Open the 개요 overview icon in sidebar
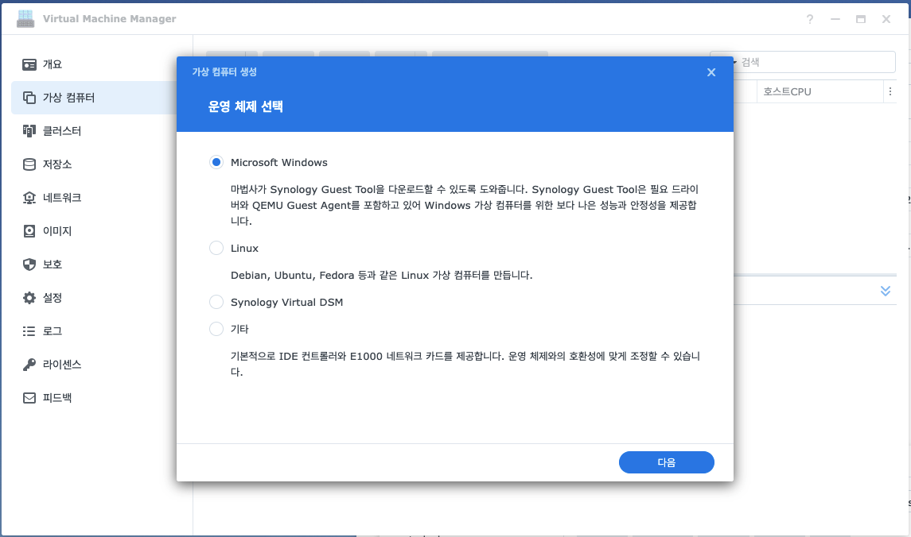 [29, 64]
